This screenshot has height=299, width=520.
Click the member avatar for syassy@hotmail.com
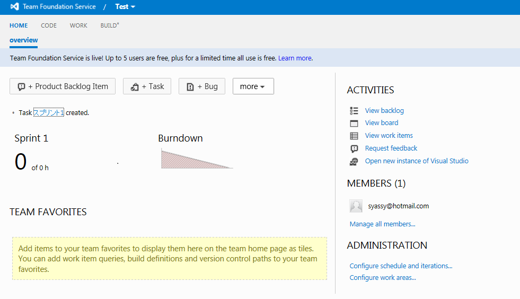pyautogui.click(x=356, y=206)
